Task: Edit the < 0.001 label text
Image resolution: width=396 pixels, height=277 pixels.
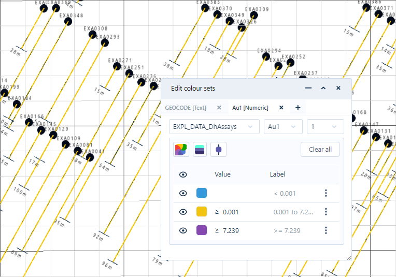Action: click(x=285, y=194)
